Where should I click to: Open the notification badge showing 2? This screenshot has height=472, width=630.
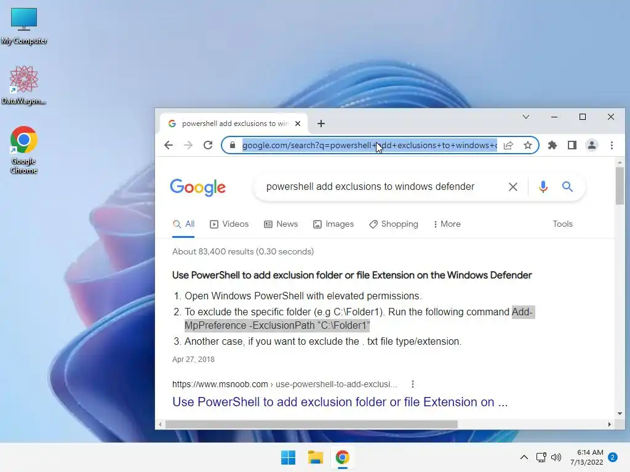click(613, 457)
